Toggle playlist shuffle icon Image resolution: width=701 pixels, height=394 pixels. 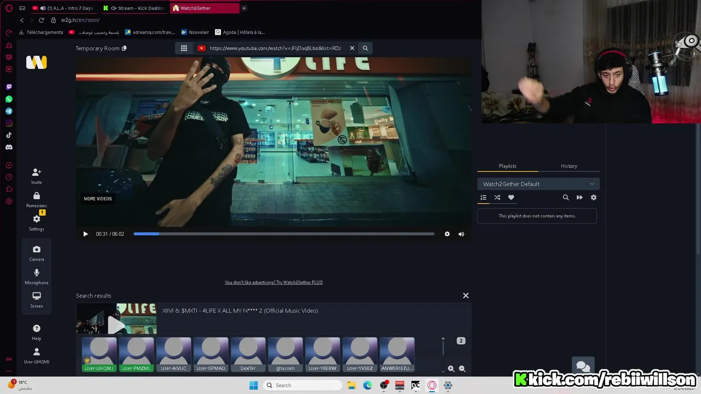coord(497,198)
